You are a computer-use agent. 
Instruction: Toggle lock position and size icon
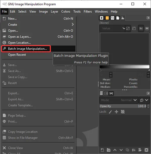(x=116, y=112)
